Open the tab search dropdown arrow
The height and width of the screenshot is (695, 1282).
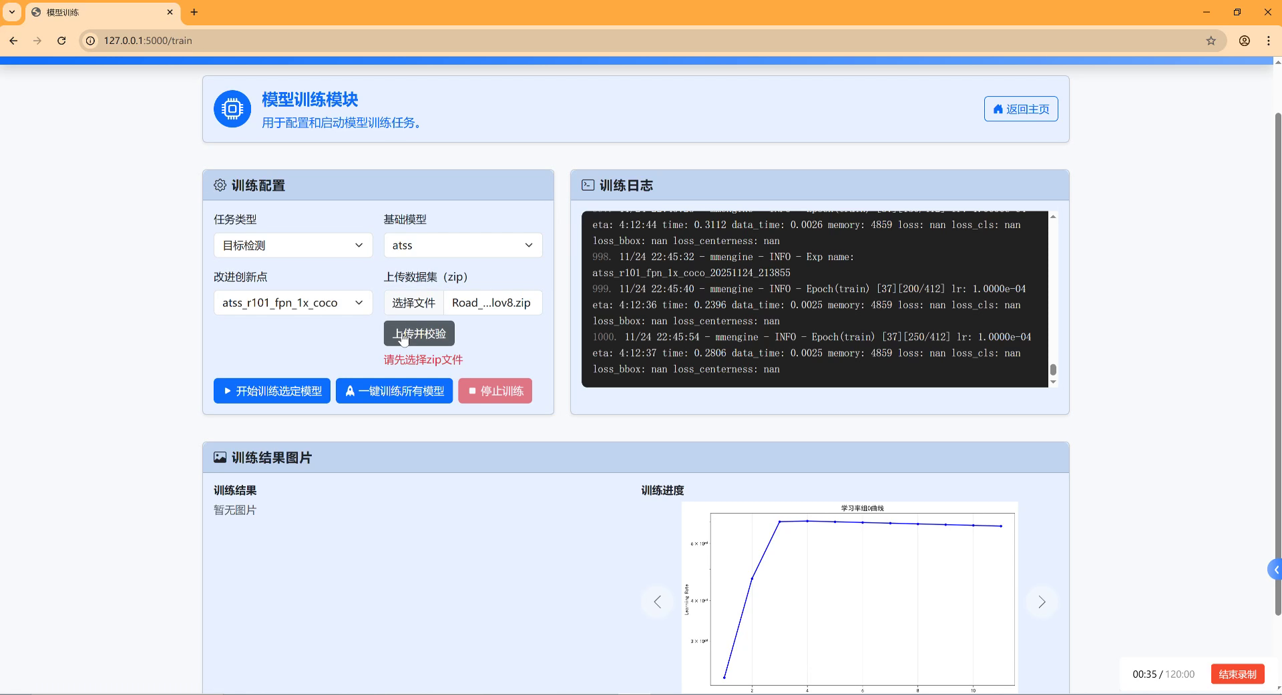click(12, 12)
